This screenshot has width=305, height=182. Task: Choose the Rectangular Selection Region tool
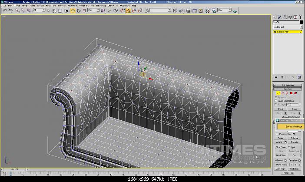[x=60, y=11]
